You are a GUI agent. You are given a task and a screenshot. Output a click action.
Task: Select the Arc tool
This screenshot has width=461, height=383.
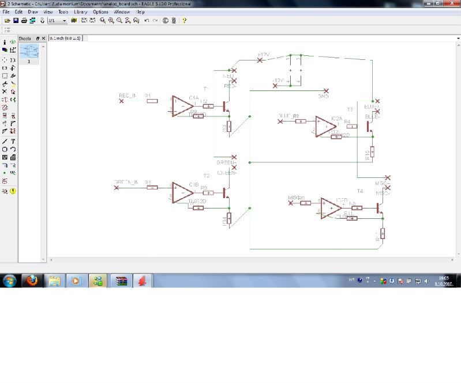click(x=13, y=149)
